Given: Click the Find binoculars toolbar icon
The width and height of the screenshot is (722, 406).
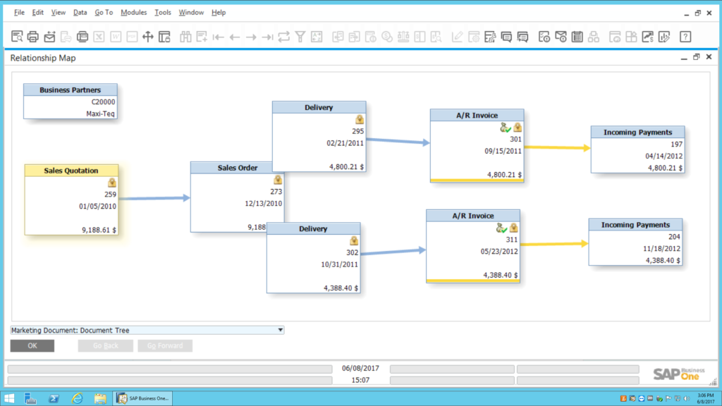Looking at the screenshot, I should point(187,35).
